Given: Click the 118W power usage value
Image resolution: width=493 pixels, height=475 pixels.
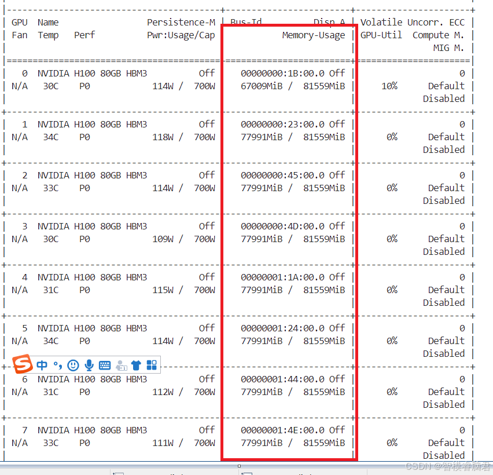Looking at the screenshot, I should click(x=163, y=137).
